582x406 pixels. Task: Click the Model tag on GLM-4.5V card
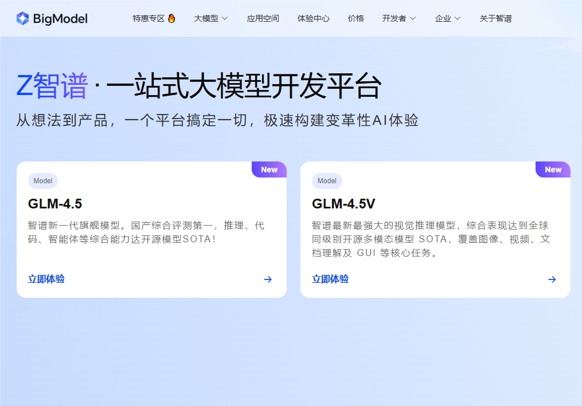pyautogui.click(x=327, y=181)
